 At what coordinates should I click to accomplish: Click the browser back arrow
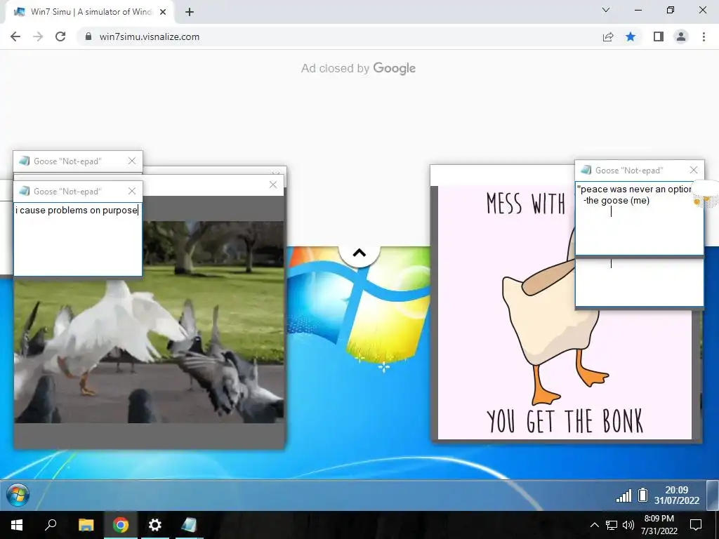[x=15, y=36]
